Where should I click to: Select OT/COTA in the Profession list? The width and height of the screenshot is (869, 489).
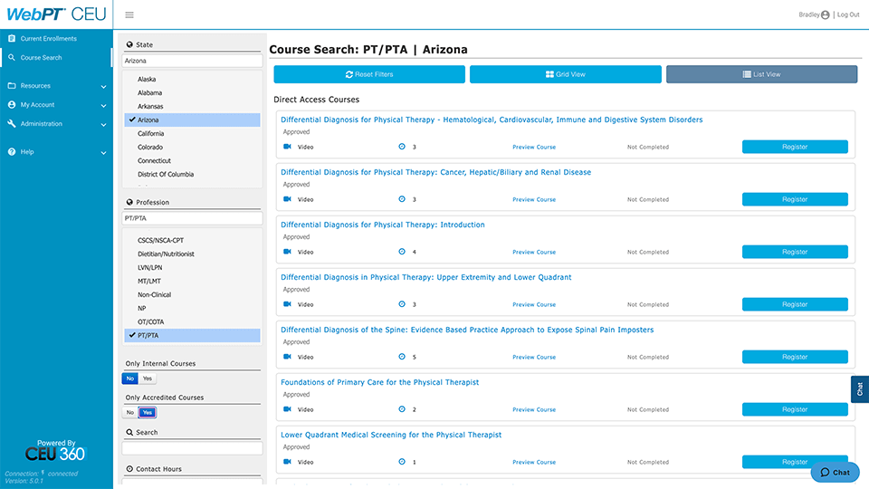151,321
